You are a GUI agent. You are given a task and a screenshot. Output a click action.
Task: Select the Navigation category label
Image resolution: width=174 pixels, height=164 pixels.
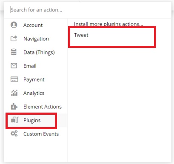point(36,39)
